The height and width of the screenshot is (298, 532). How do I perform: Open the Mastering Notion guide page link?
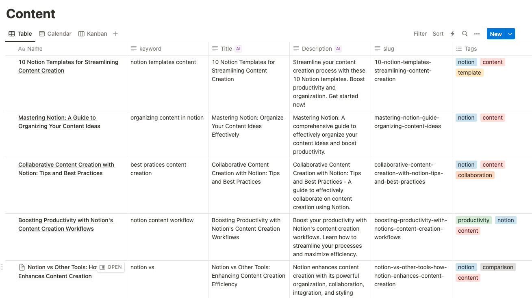click(x=59, y=122)
